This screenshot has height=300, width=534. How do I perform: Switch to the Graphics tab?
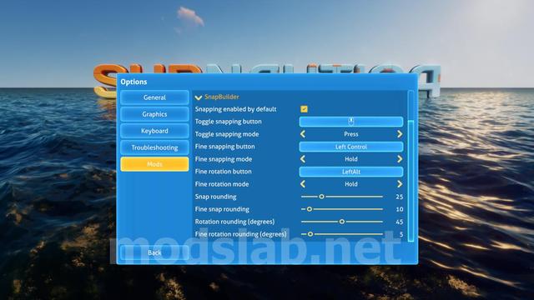154,114
